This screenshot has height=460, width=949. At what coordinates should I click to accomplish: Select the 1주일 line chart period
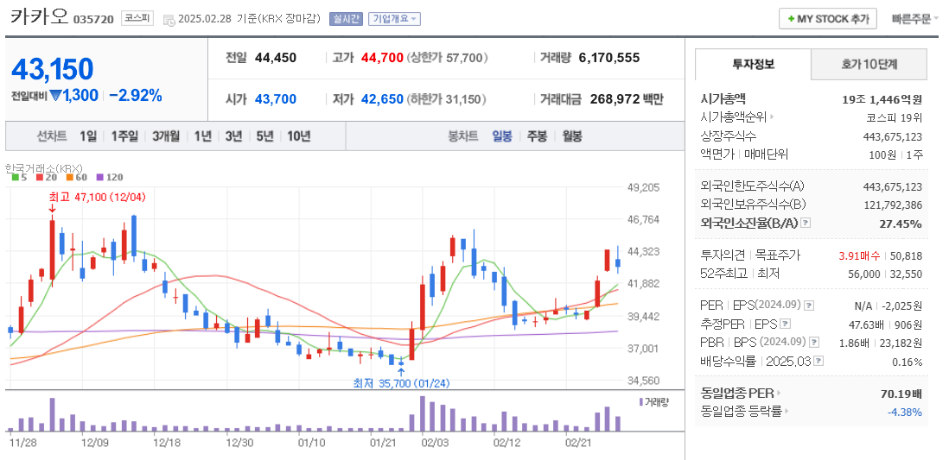click(x=124, y=136)
